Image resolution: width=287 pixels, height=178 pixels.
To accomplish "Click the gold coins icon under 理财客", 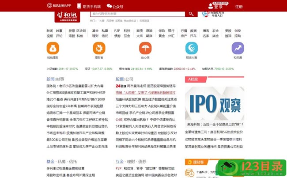I will point(189,173).
